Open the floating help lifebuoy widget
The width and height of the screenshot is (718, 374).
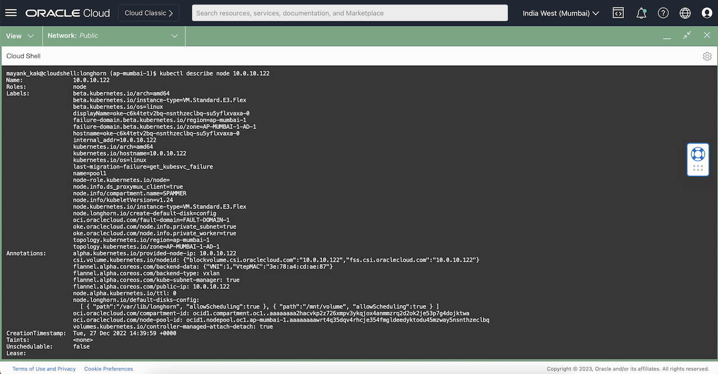coord(698,154)
